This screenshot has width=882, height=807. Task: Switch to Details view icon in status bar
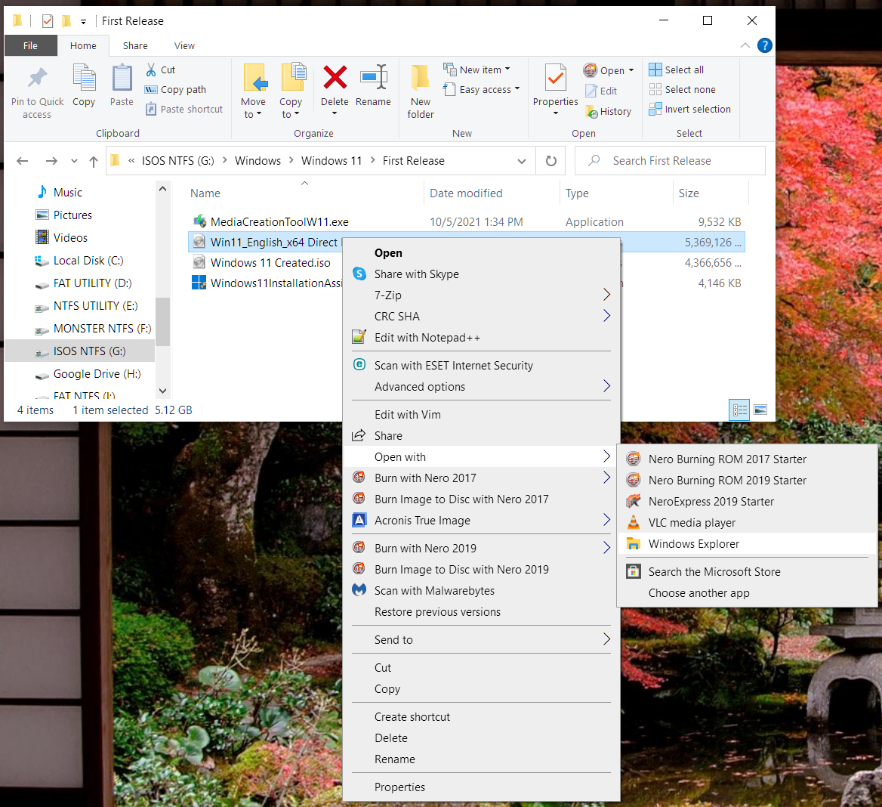point(739,410)
